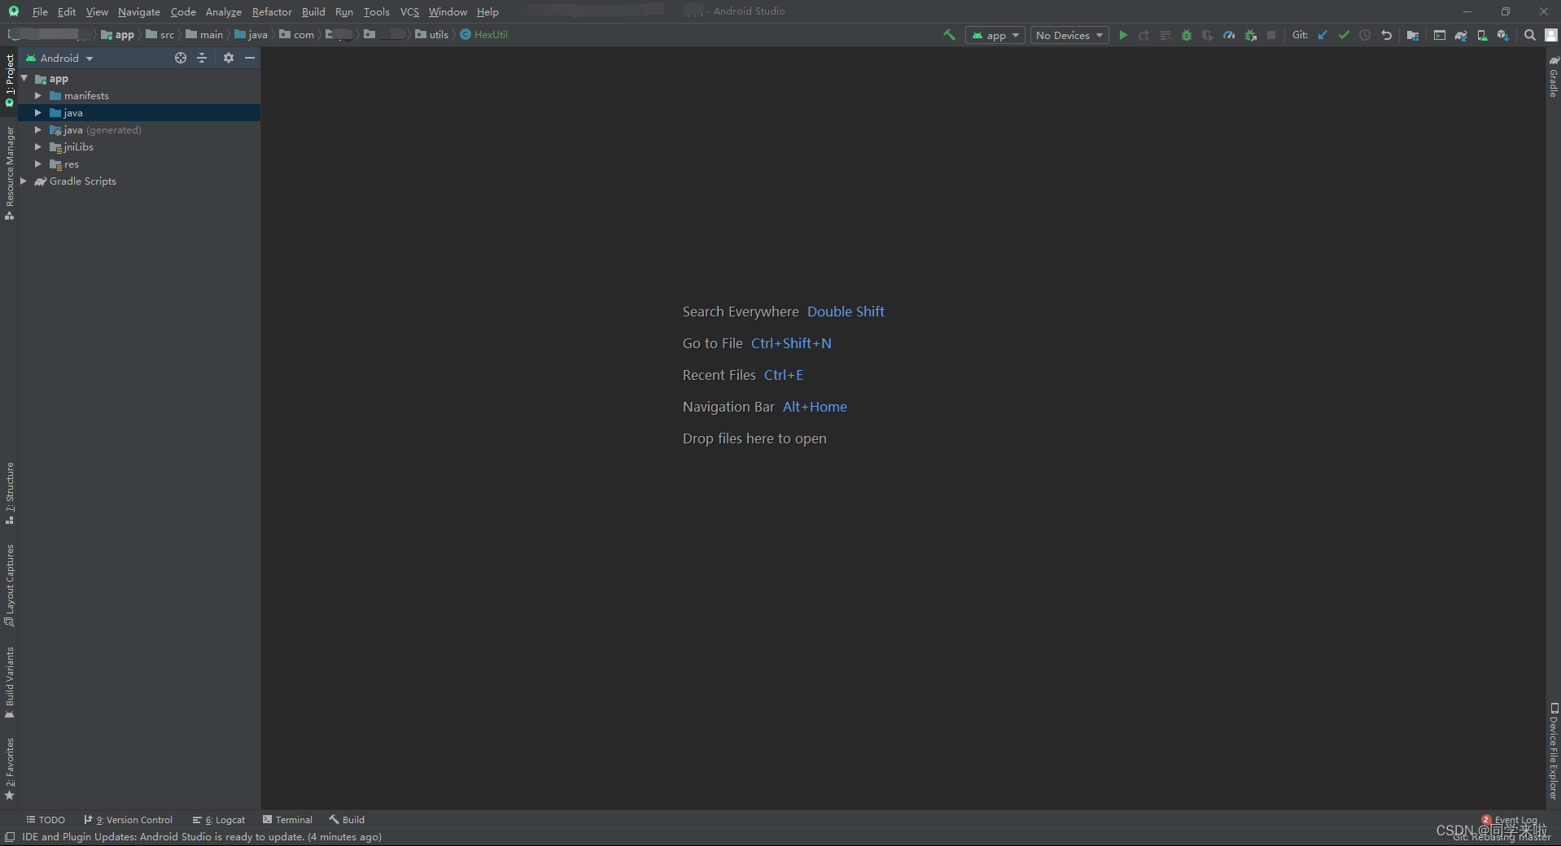The image size is (1561, 846).
Task: Open the Logcat tool window
Action: coord(219,820)
